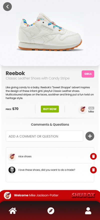Click the Reebok product title

tap(15, 73)
